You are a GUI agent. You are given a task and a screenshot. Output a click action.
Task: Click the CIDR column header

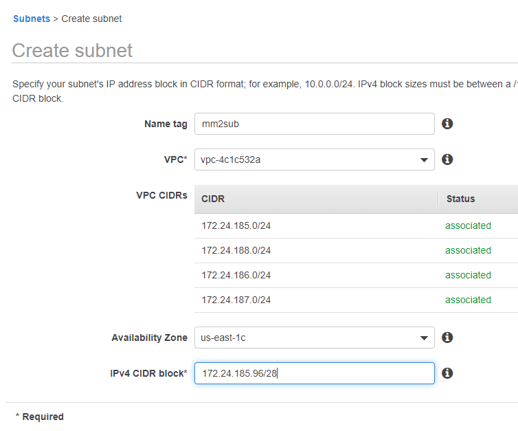click(x=213, y=199)
